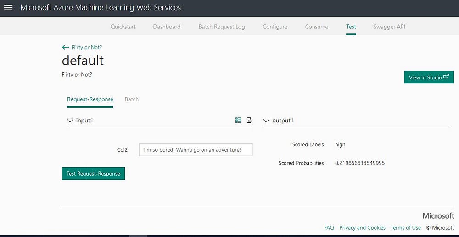The width and height of the screenshot is (459, 237).
Task: Click the View in Studio button
Action: click(x=429, y=77)
